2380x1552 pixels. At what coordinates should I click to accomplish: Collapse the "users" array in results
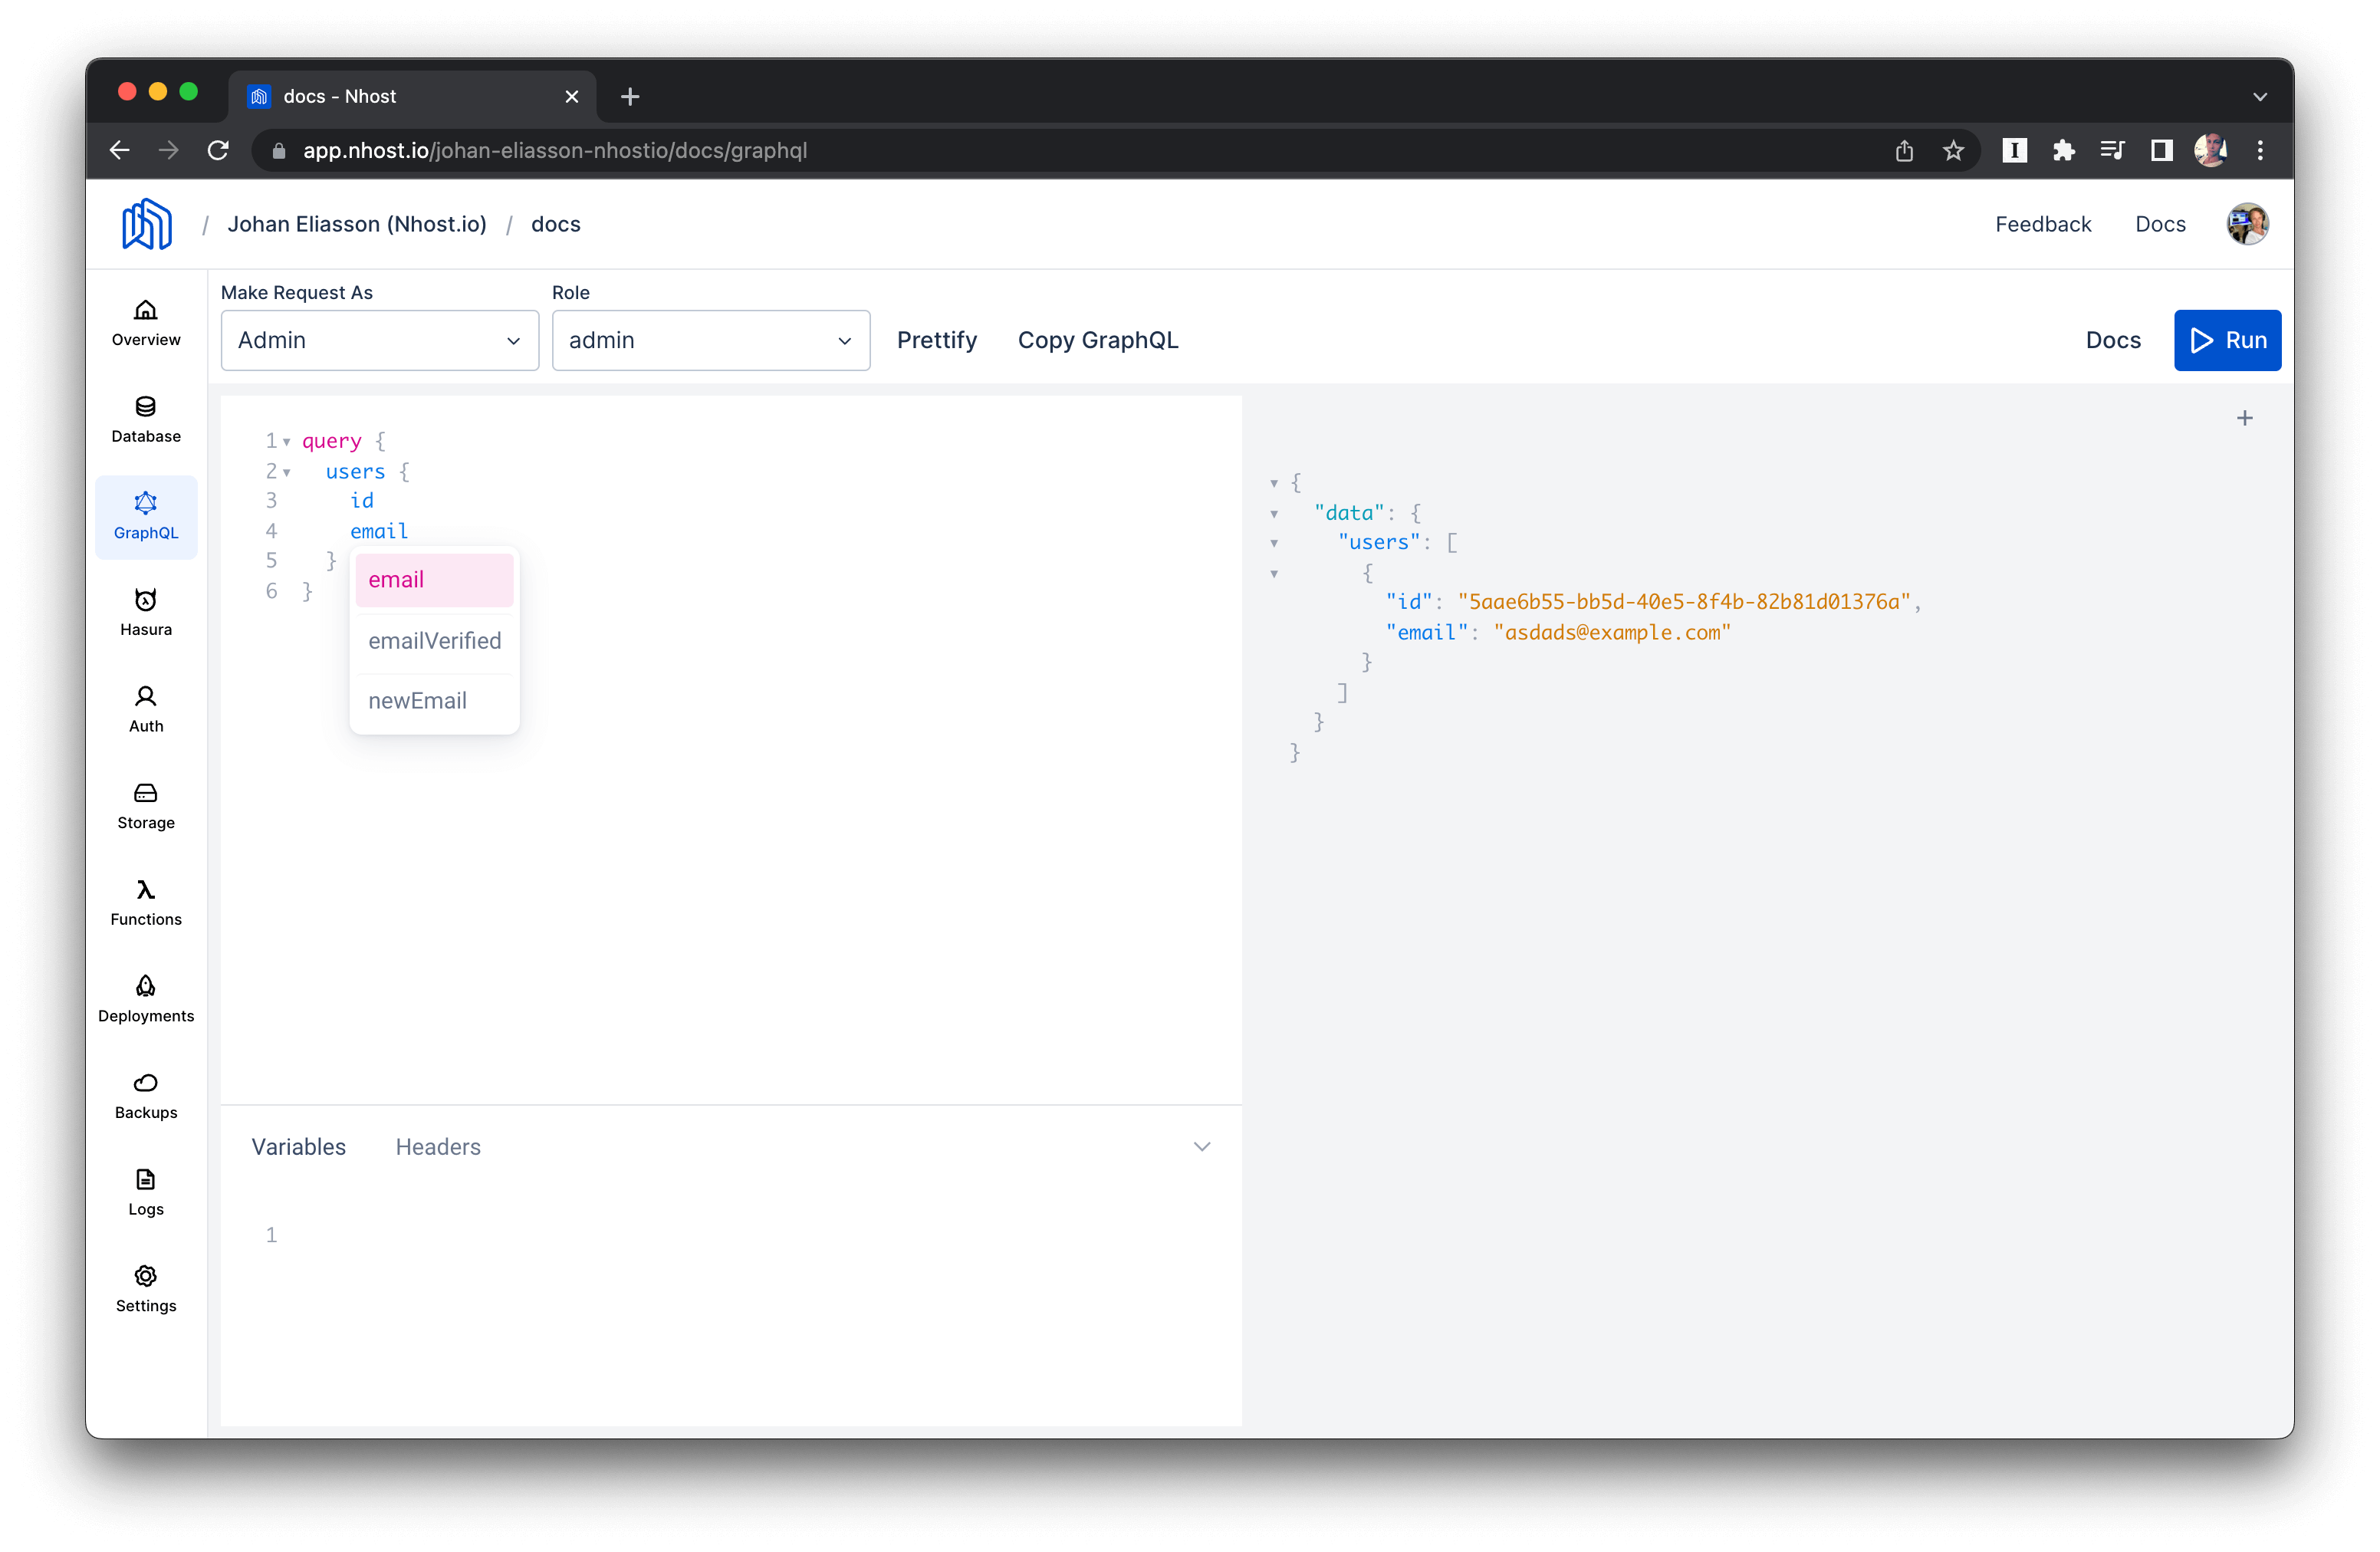(x=1274, y=543)
